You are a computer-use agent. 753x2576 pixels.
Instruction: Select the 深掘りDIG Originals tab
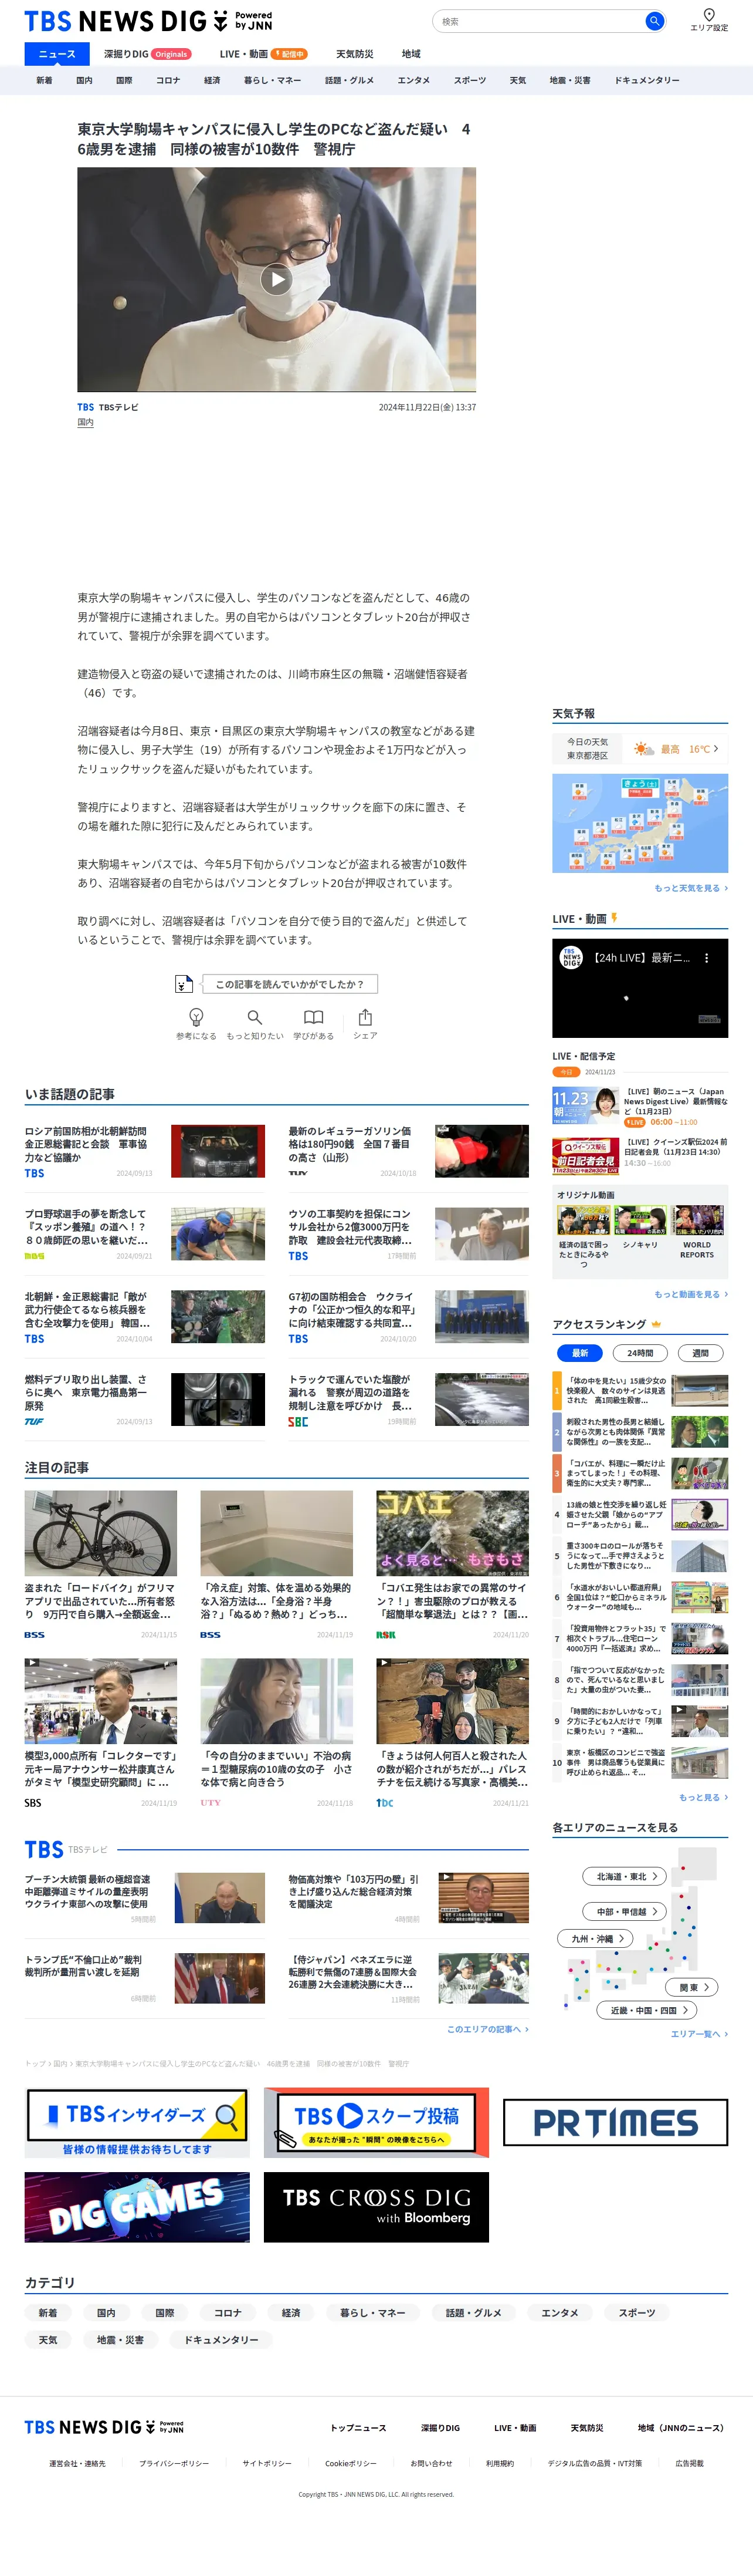coord(148,54)
